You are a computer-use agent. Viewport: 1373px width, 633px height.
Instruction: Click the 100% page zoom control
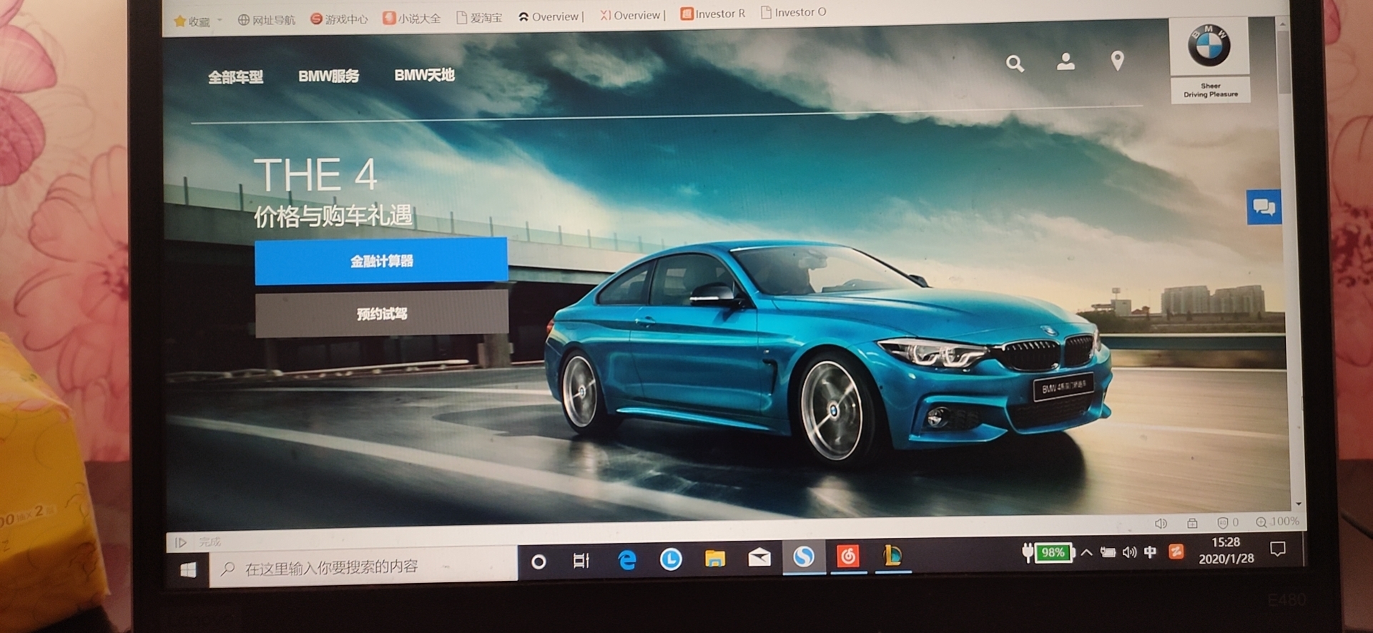point(1277,522)
